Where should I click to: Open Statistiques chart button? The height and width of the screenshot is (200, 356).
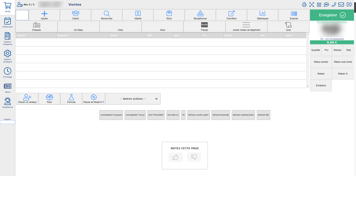point(263,15)
